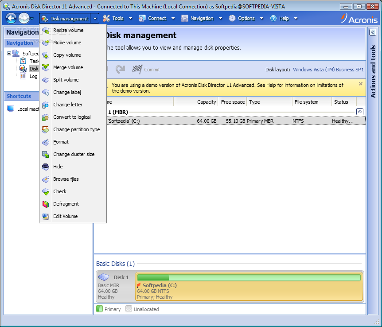Open Windows Vista Business SP1 disk layout link
This screenshot has width=382, height=327.
point(328,70)
